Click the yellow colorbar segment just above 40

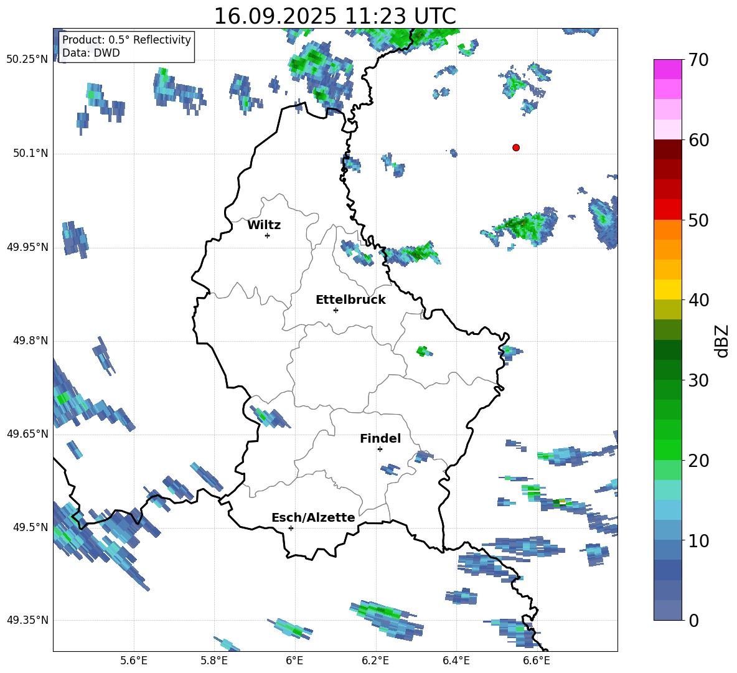pyautogui.click(x=667, y=289)
